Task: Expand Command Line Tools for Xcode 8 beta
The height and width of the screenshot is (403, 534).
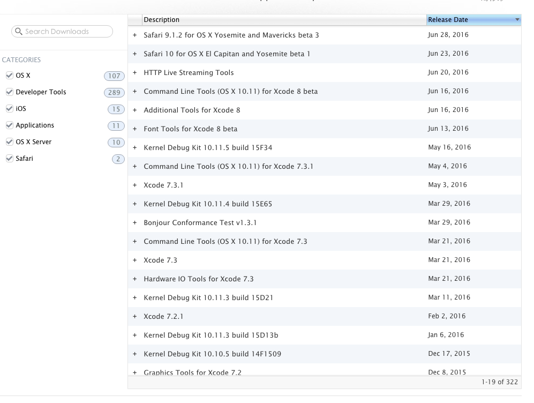Action: 135,91
